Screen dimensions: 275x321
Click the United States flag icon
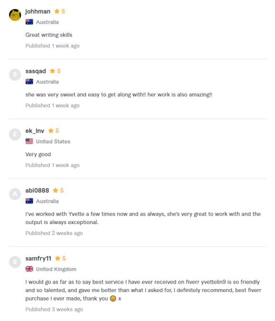29,141
